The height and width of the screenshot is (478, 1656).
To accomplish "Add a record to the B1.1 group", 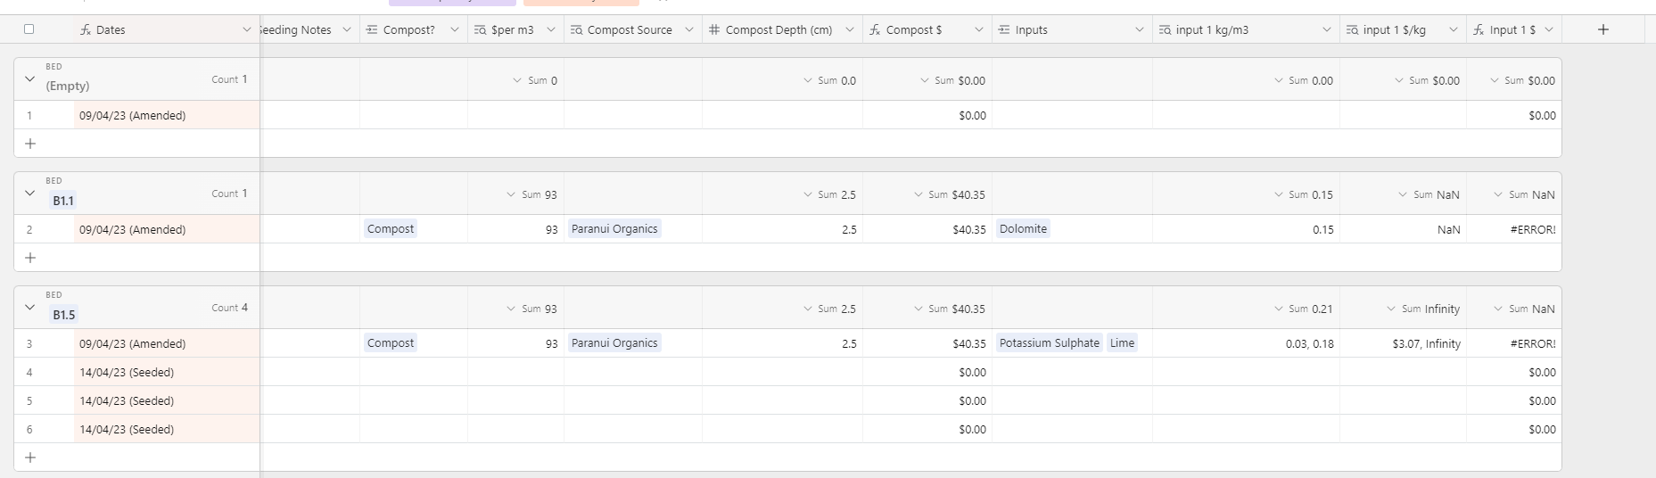I will [29, 258].
